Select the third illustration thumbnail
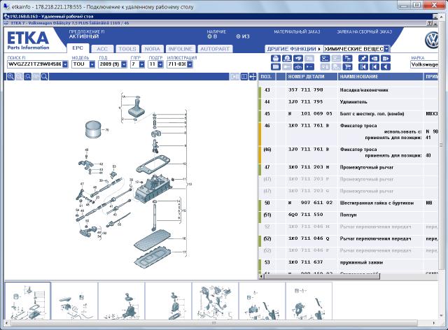The height and width of the screenshot is (330, 448). tap(121, 301)
